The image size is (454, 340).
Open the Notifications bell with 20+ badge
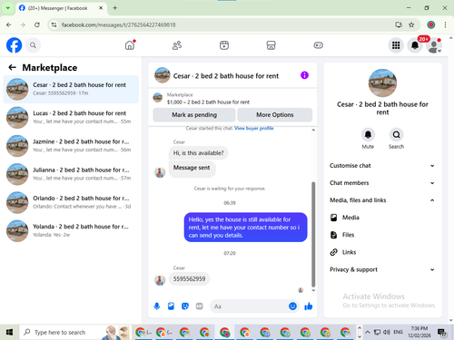pyautogui.click(x=415, y=45)
